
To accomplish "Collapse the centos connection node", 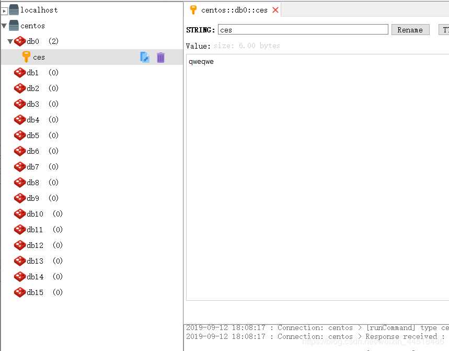I will (4, 26).
